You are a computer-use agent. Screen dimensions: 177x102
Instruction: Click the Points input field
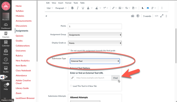coord(95,27)
